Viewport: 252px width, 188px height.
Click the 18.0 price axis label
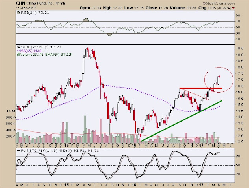pos(239,68)
